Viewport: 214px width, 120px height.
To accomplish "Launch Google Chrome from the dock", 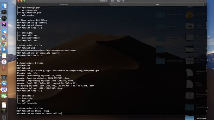I will coord(4,44).
